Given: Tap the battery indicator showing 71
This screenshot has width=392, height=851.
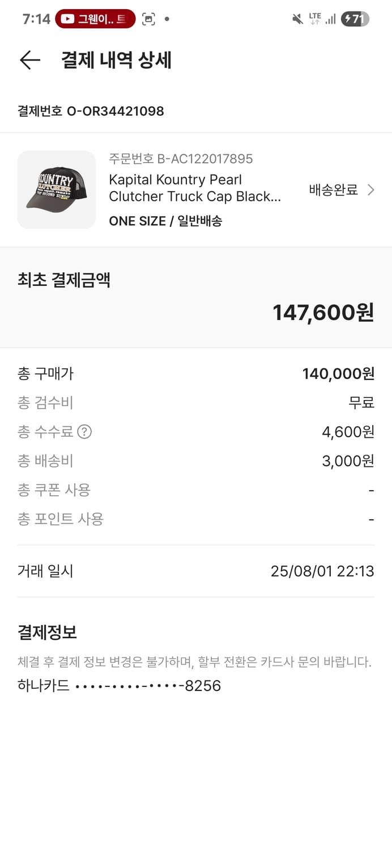Looking at the screenshot, I should (355, 19).
